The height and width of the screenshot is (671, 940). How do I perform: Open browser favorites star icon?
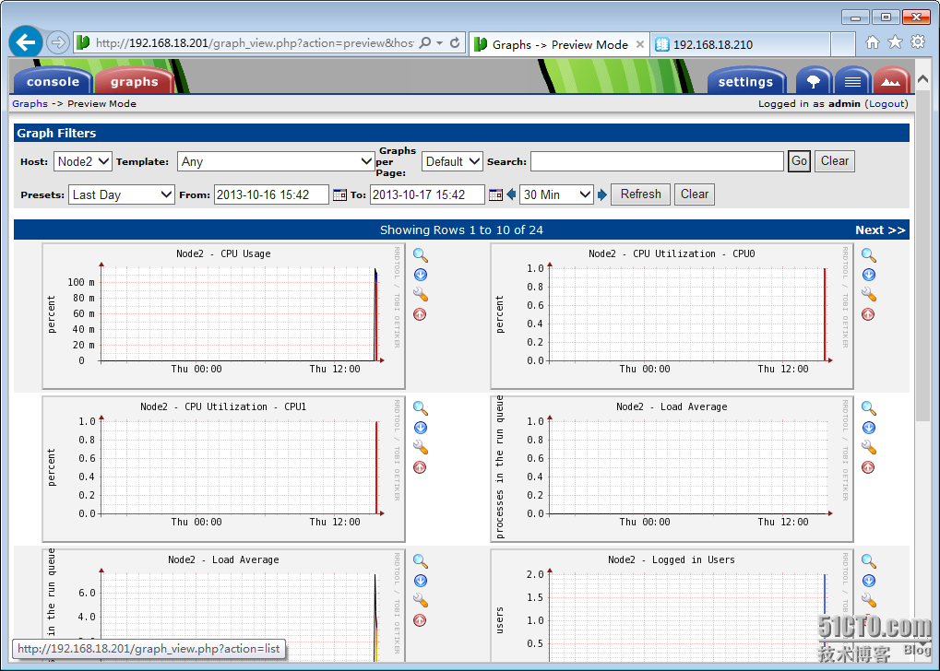(895, 42)
